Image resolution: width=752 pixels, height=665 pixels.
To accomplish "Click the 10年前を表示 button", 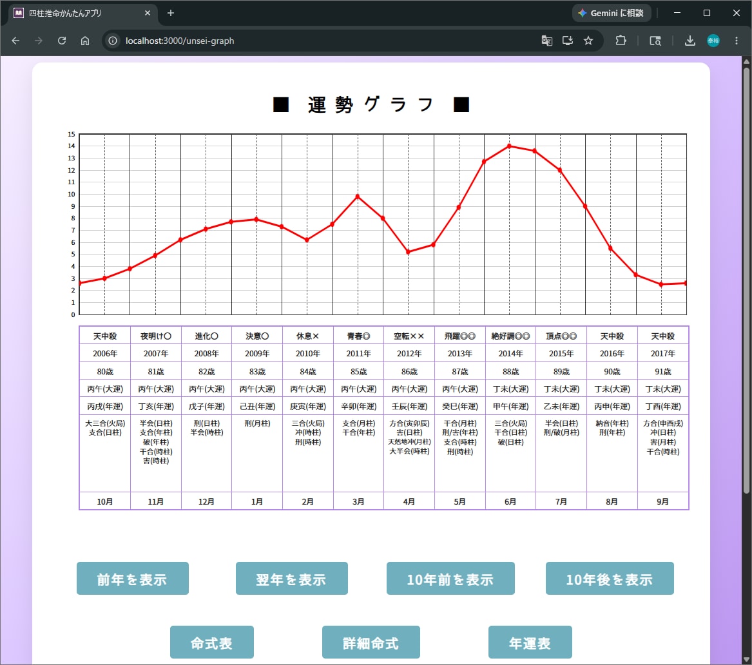I will (450, 579).
